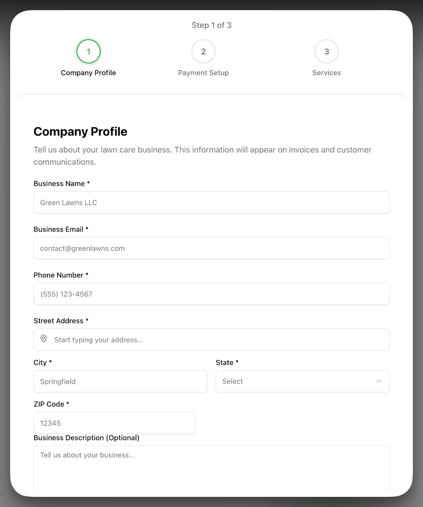Select the Services step label
The height and width of the screenshot is (507, 423).
pyautogui.click(x=326, y=73)
